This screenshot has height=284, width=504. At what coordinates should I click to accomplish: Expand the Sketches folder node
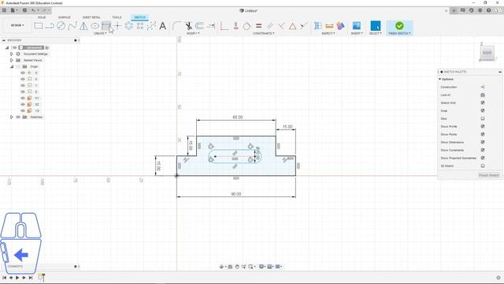(x=12, y=118)
